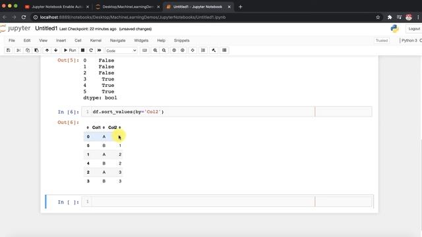Click the Col1 column header
The image size is (422, 237).
96,127
